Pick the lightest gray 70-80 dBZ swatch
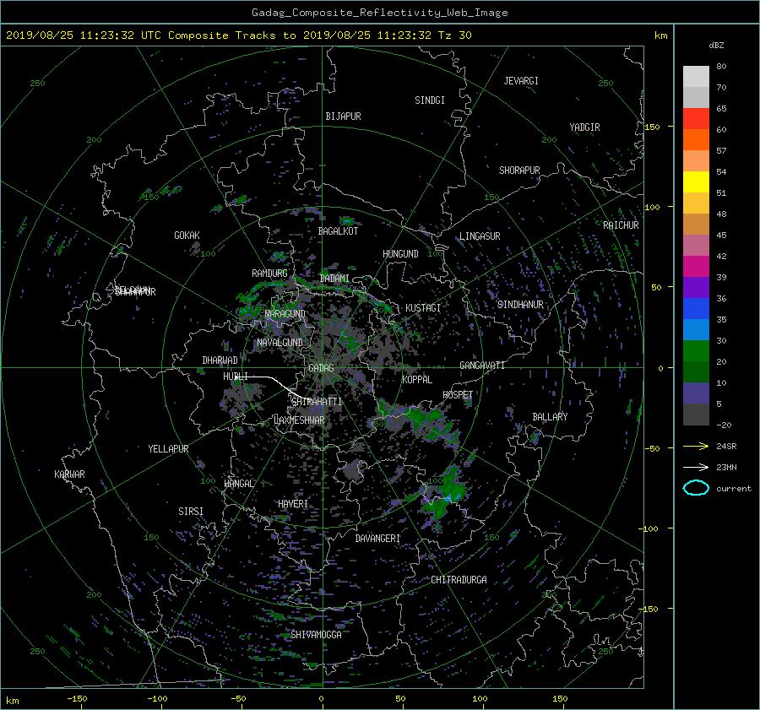This screenshot has width=760, height=710. click(x=696, y=76)
